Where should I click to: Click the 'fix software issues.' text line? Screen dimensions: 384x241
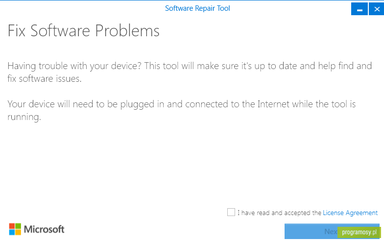[x=44, y=79]
